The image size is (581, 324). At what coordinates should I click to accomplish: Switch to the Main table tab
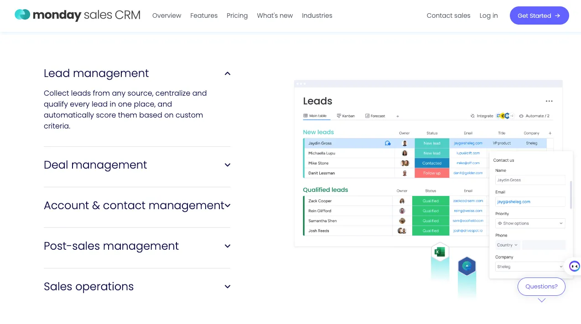tap(315, 116)
